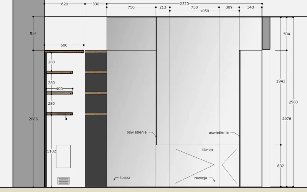Click the 1059 dimension label

pos(205,11)
